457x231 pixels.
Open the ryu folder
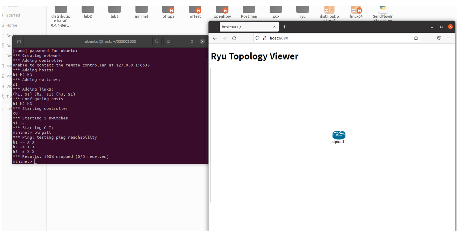tap(302, 12)
